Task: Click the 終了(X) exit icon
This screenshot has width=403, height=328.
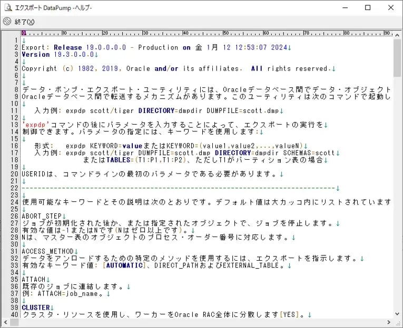Action: pos(7,22)
